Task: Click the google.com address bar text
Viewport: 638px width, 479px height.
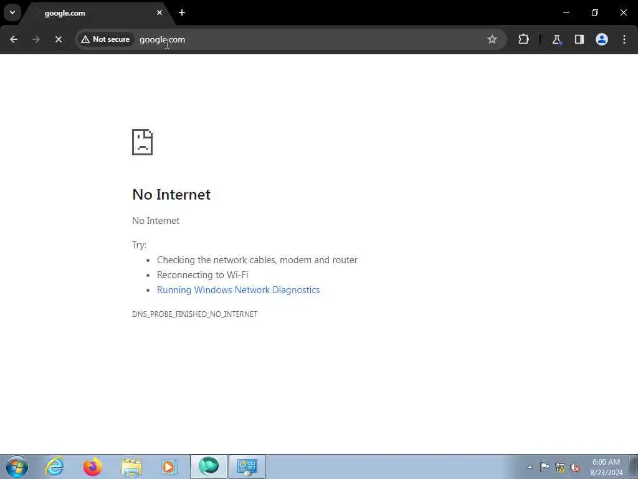Action: (x=162, y=39)
